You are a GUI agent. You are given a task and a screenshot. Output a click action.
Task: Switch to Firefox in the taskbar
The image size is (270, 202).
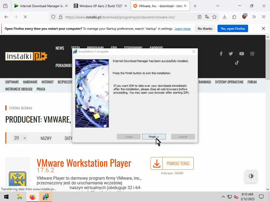click(32, 197)
